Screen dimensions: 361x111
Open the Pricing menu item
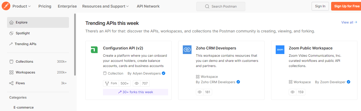click(45, 6)
